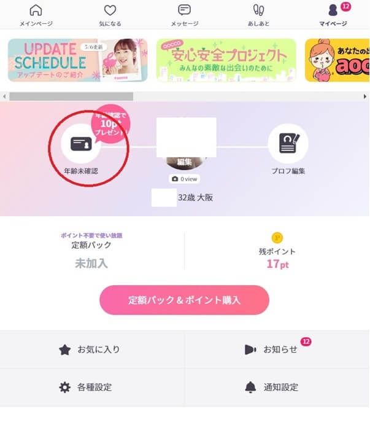Click the 残ポイント 17pt balance
Screen dimensions: 370x430
tap(277, 264)
